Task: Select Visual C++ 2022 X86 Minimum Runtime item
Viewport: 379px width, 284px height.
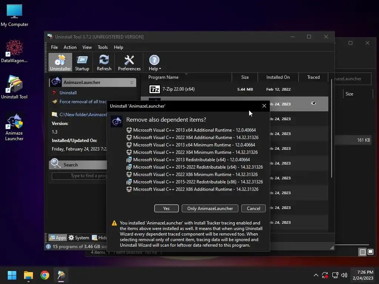Action: [x=192, y=175]
